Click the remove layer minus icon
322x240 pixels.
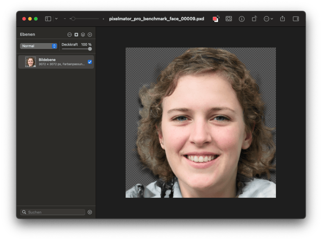click(x=70, y=35)
